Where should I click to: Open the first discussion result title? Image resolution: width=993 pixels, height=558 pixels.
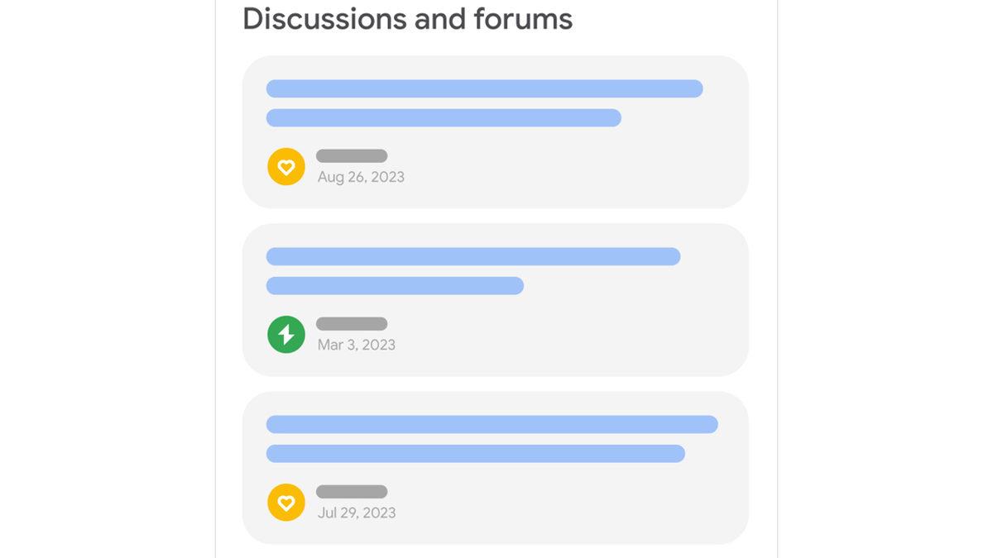(484, 88)
